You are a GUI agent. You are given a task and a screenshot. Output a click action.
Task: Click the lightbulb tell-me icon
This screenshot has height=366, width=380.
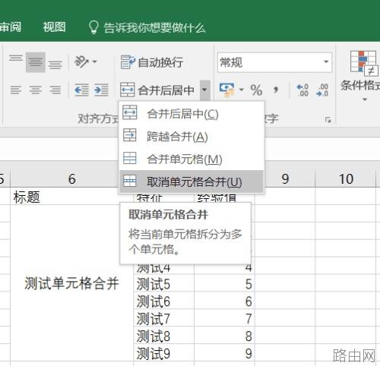pyautogui.click(x=93, y=27)
